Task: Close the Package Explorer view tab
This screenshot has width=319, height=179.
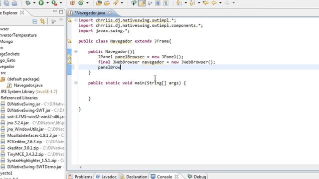Action: coord(22,12)
